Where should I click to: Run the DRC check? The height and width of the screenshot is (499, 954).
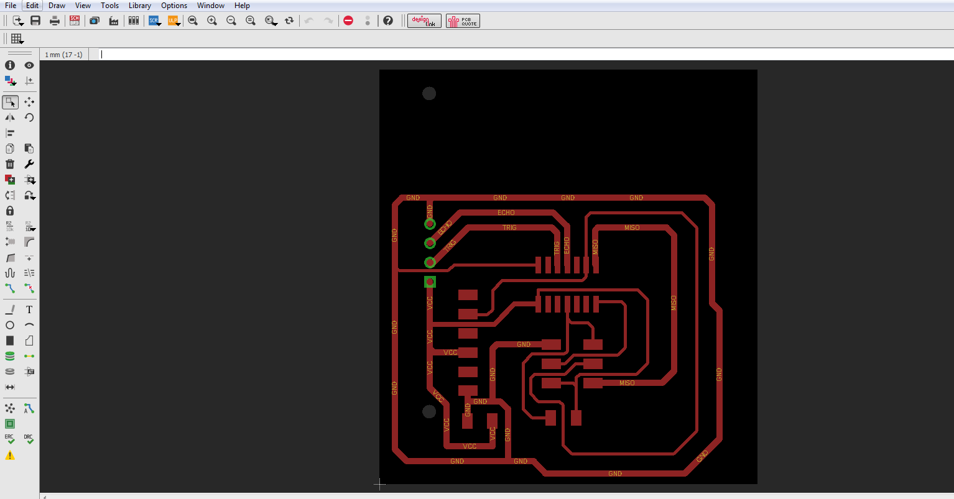[29, 439]
